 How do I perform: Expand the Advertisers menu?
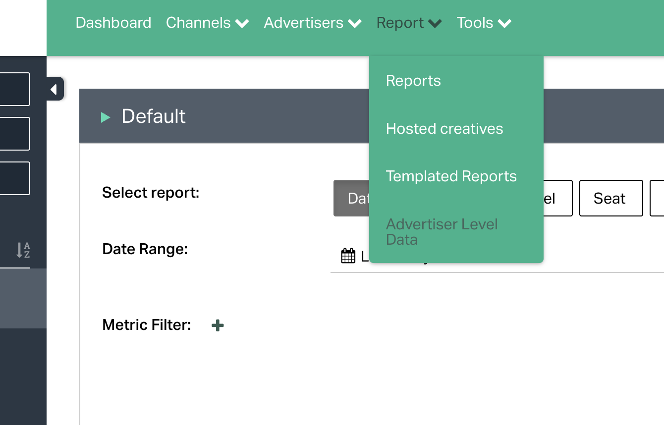[313, 23]
